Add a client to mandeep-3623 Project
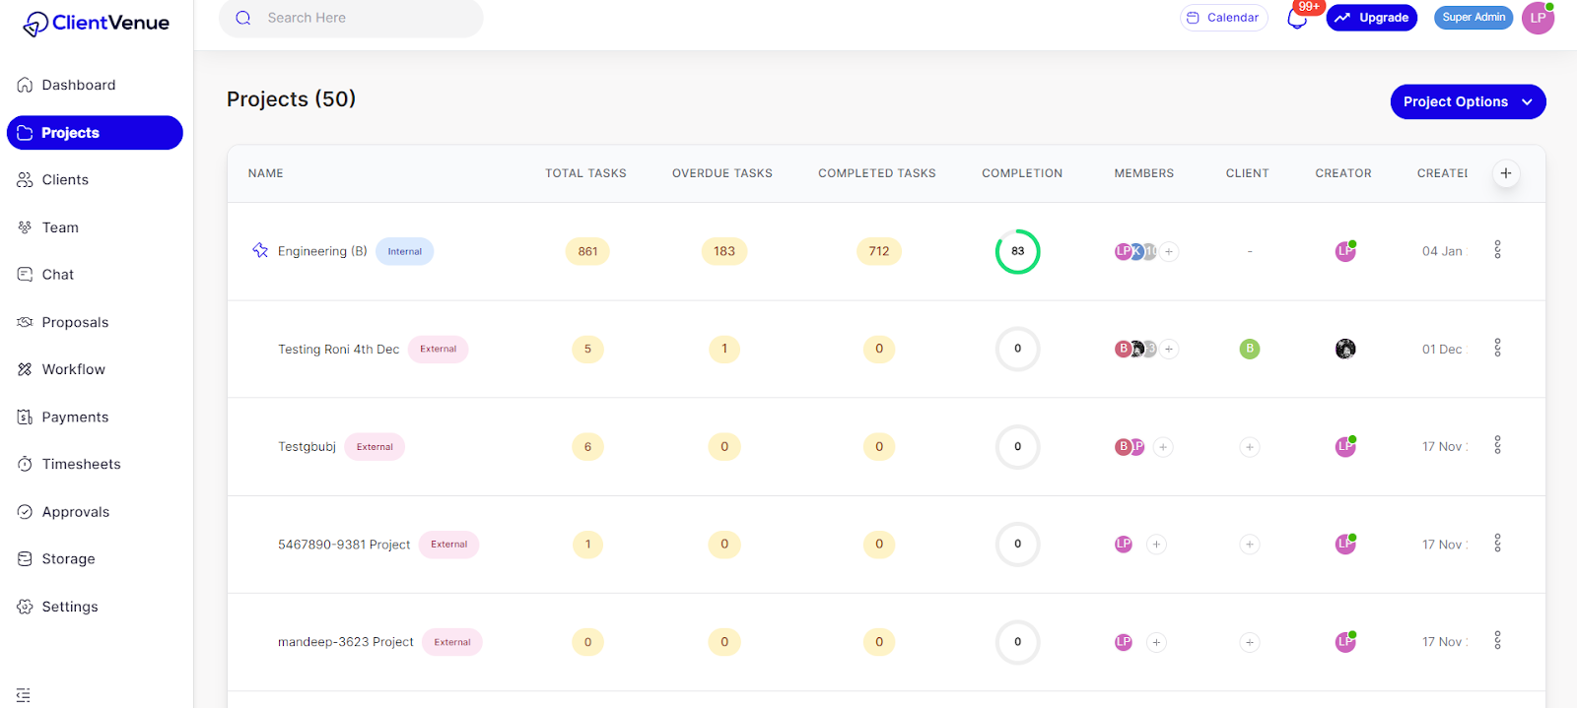 [1249, 642]
